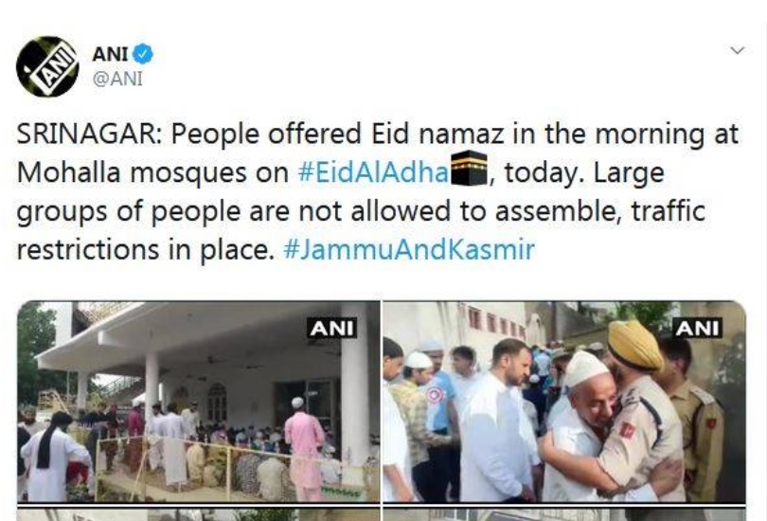Open the photo of the policeman hugging a man
Image resolution: width=767 pixels, height=521 pixels.
564,402
